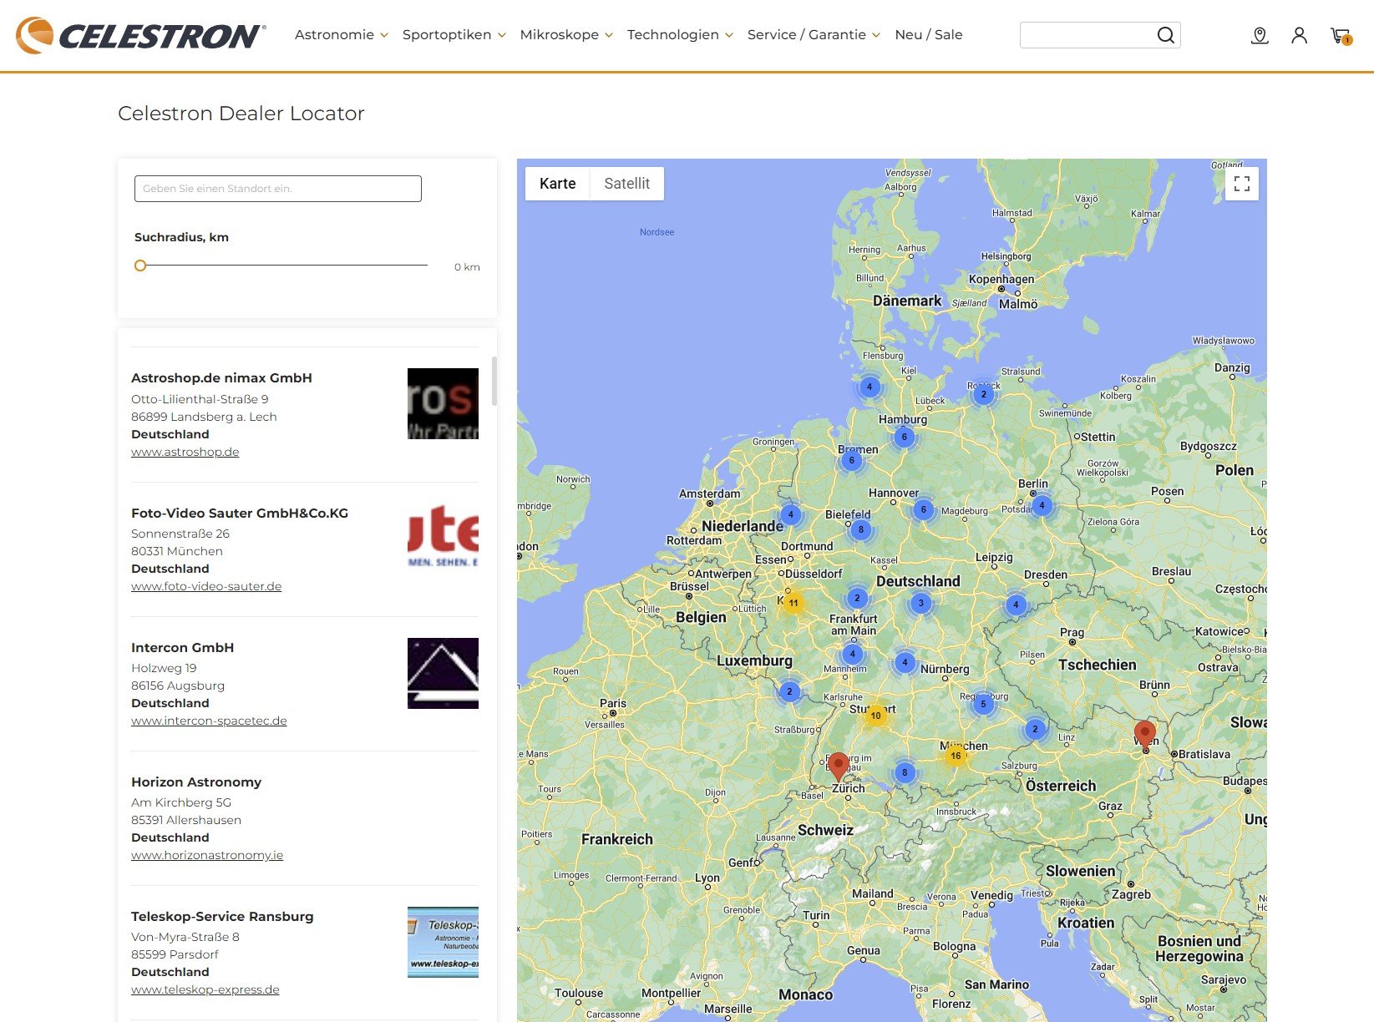Screen dimensions: 1374x1022
Task: Open the shopping cart icon
Action: coord(1341,35)
